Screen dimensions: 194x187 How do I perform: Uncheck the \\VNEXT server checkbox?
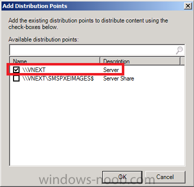click(16, 69)
